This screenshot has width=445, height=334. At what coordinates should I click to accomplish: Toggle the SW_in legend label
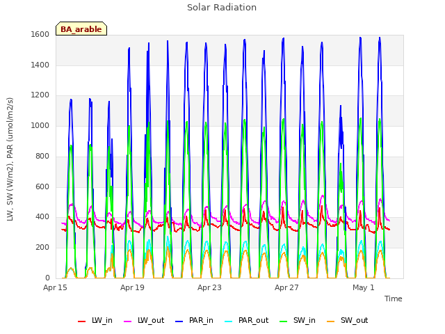(x=305, y=320)
